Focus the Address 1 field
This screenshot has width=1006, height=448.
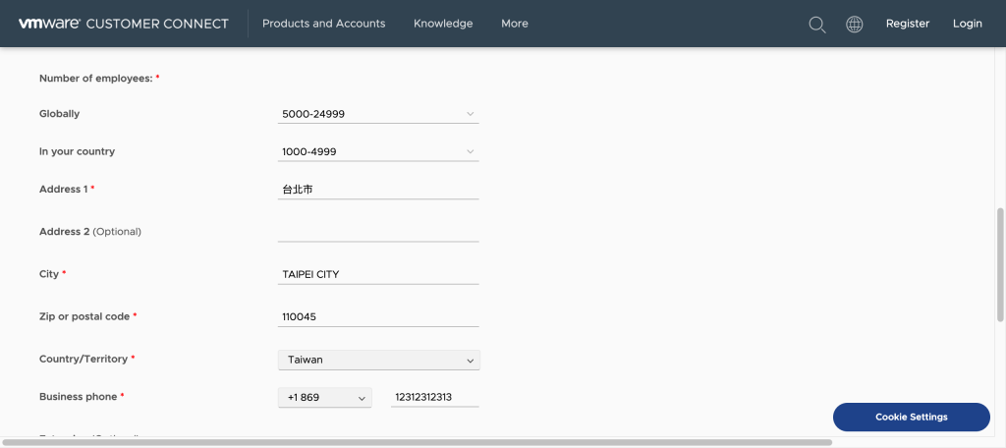coord(378,190)
